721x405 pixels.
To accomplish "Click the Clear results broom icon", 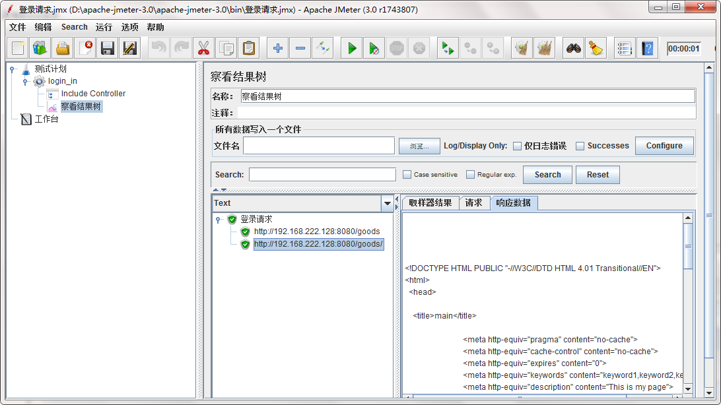I will tap(522, 47).
